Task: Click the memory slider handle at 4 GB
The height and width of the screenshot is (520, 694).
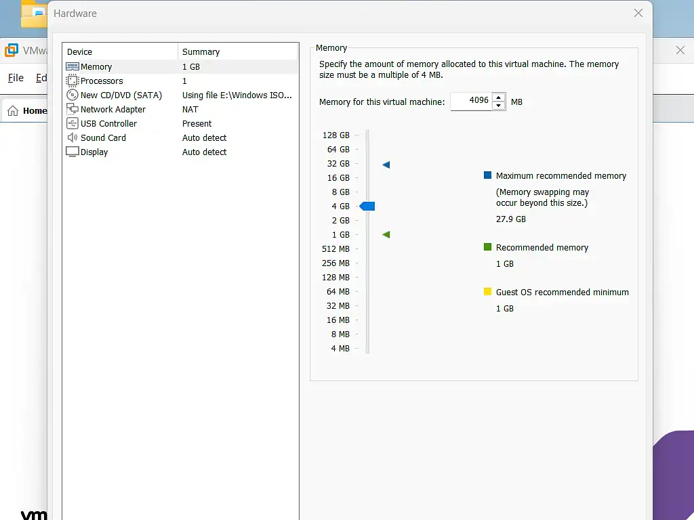Action: pos(367,206)
